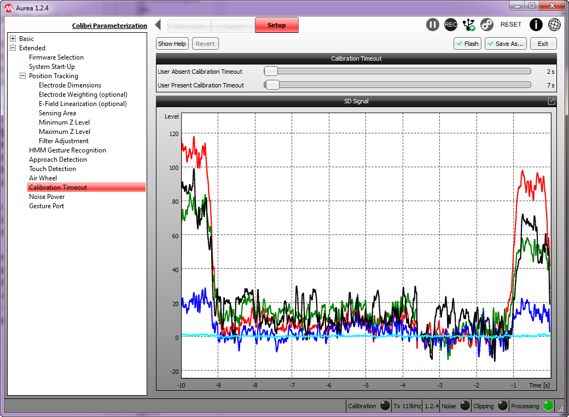Adjust the User Absent Calibration Timeout slider
Screen dimensions: 569x417
click(x=271, y=71)
